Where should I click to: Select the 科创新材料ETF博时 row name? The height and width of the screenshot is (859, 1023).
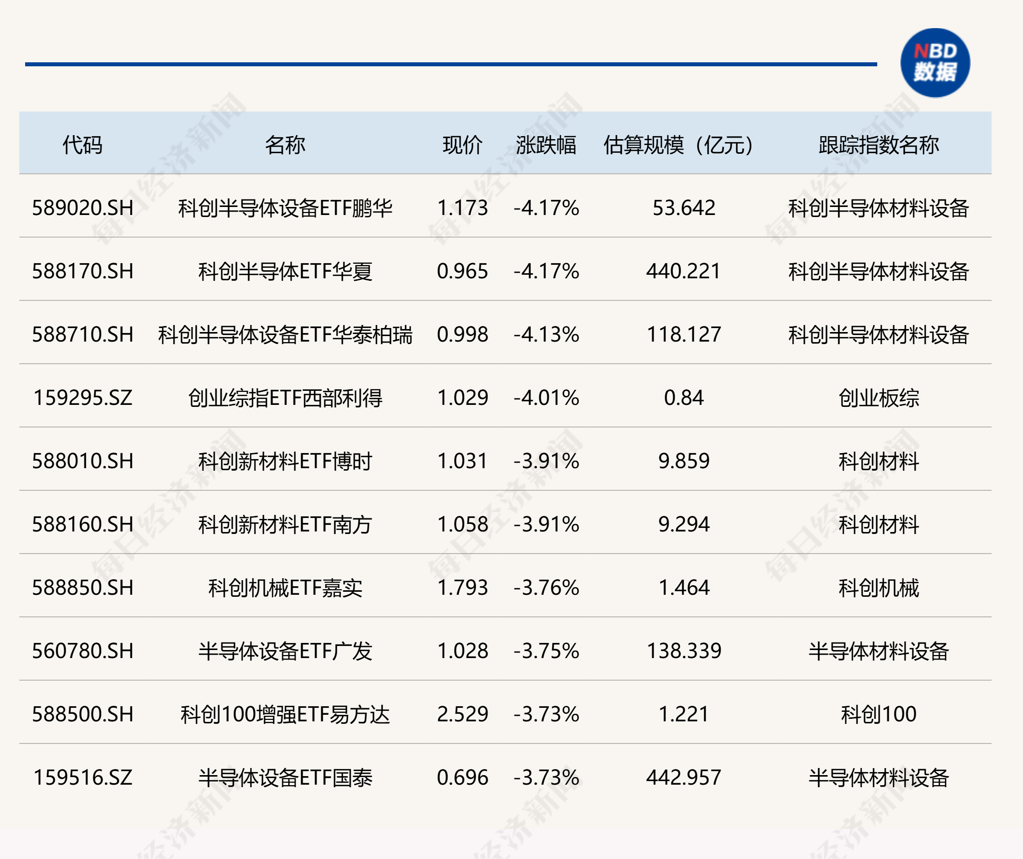click(x=285, y=461)
